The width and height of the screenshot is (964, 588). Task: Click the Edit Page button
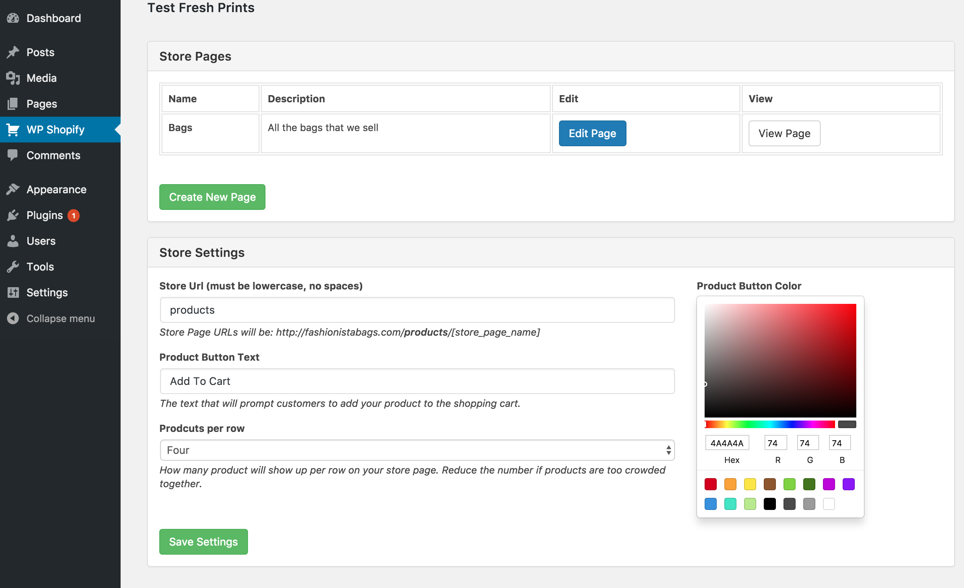point(592,133)
